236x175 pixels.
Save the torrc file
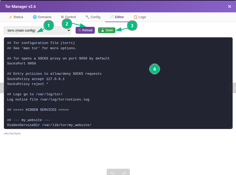107,30
